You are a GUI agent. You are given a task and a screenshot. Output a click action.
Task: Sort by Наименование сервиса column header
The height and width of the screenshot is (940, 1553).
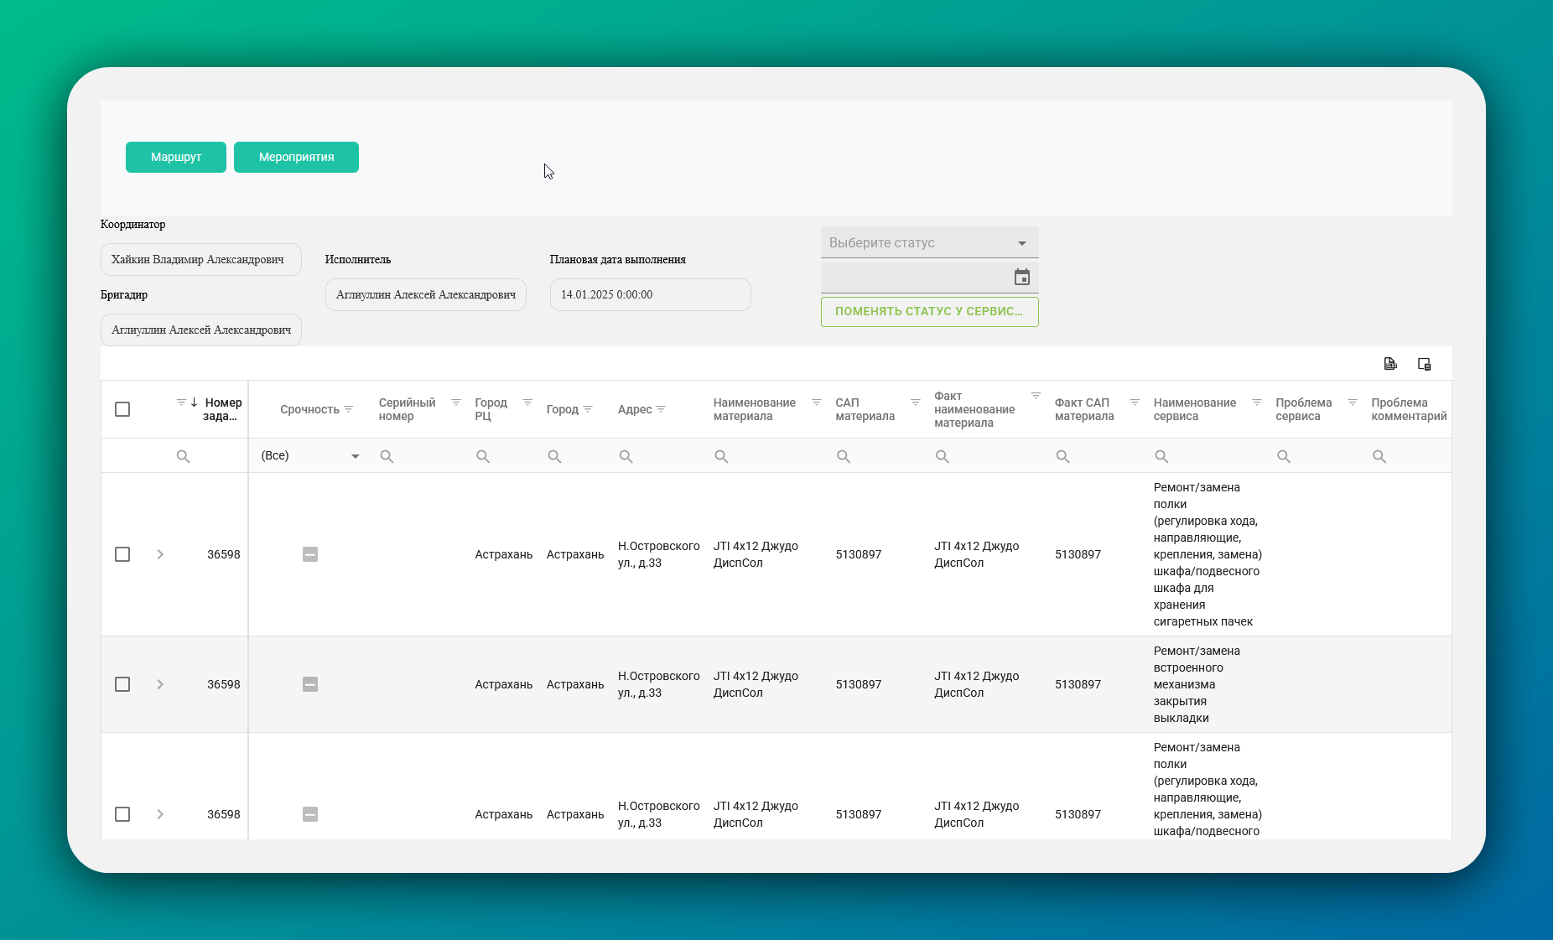pos(1195,409)
